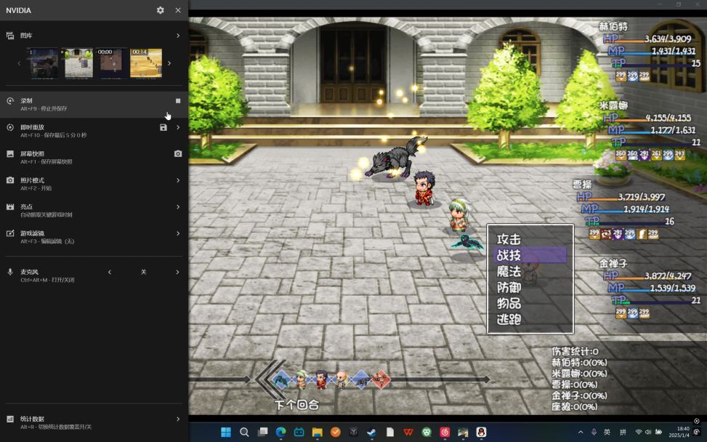The image size is (707, 442).
Task: Switch microphone to next mode
Action: [178, 272]
